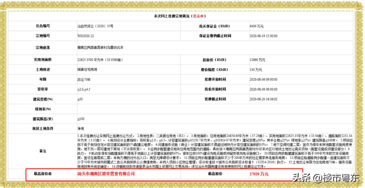Click the 年限 value 出让70年

click(x=84, y=79)
